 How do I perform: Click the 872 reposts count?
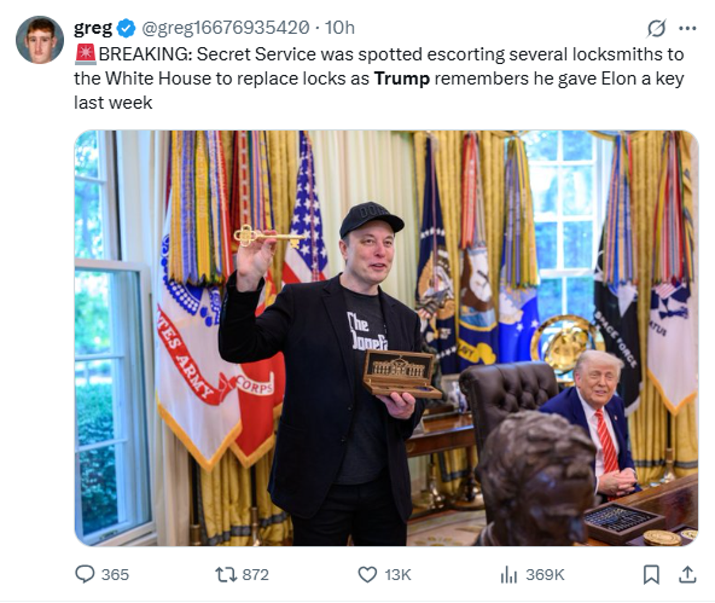pos(256,575)
